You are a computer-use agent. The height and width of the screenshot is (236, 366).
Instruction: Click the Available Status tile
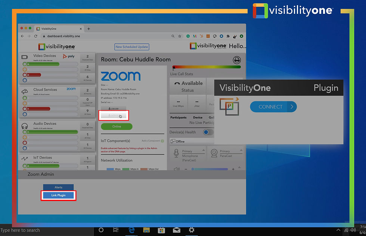pos(188,86)
